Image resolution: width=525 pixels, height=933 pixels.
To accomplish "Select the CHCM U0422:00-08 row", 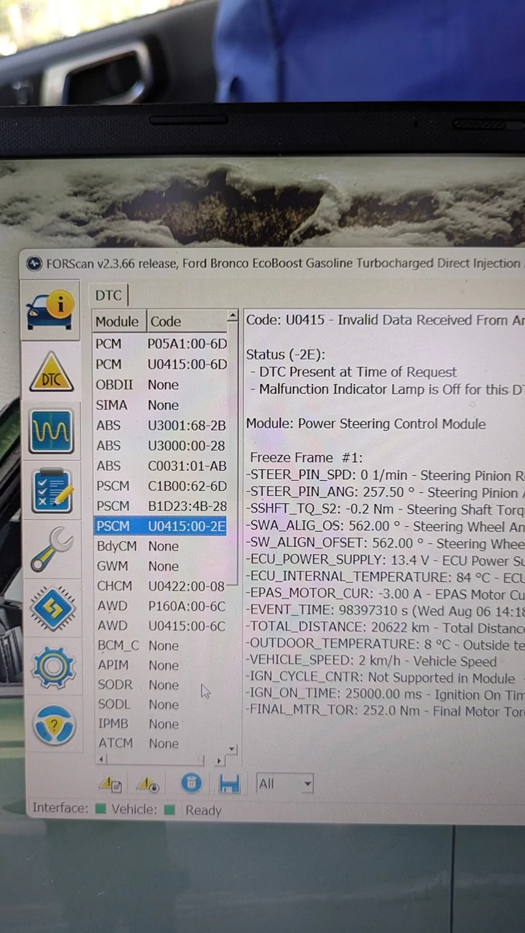I will (x=162, y=586).
